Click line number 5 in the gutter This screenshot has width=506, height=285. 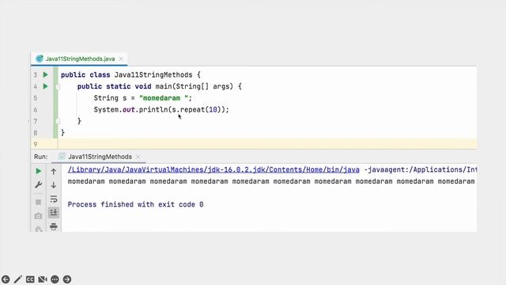(36, 98)
